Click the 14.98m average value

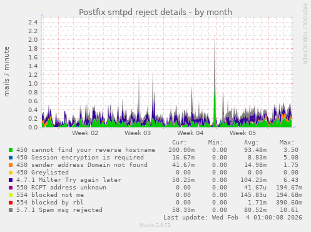pos(255,165)
